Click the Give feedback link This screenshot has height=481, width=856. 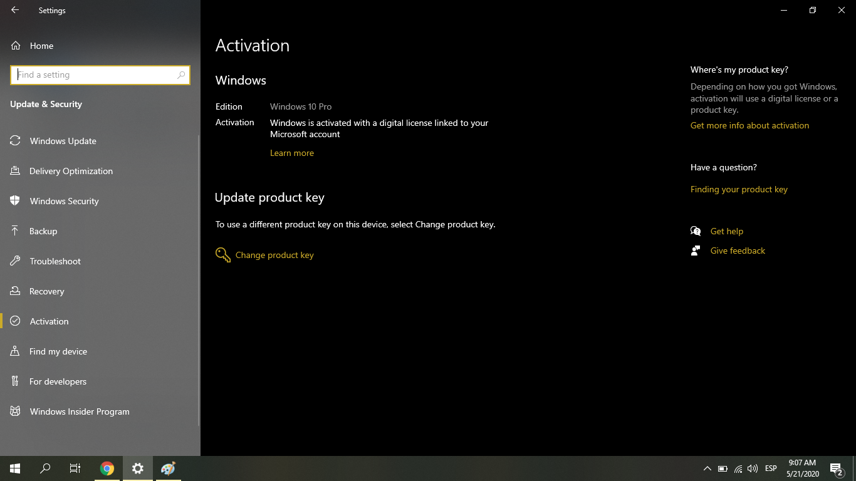(738, 251)
